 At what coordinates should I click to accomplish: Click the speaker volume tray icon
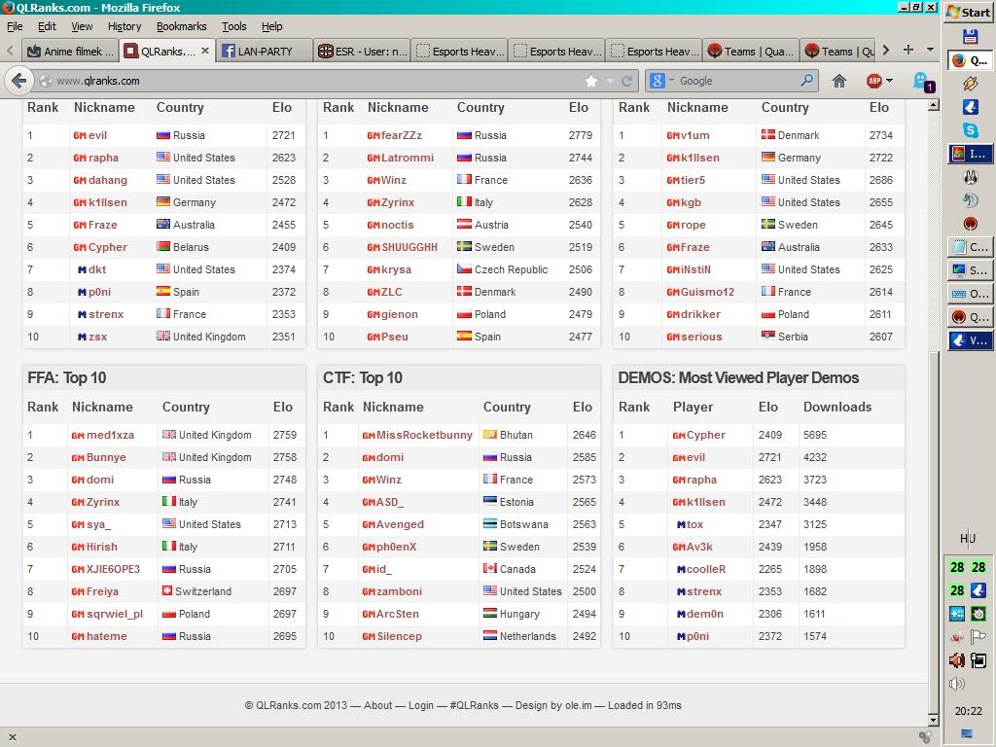(957, 684)
